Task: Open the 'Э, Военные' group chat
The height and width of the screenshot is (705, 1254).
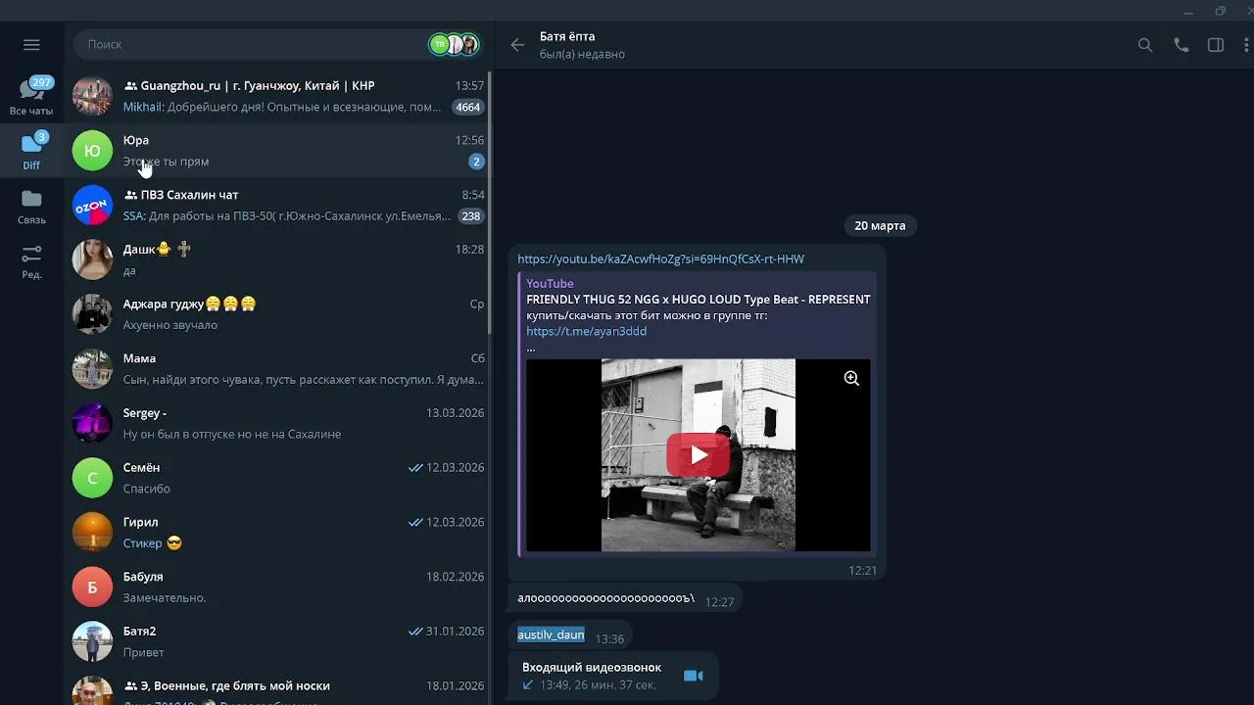Action: pos(277,688)
